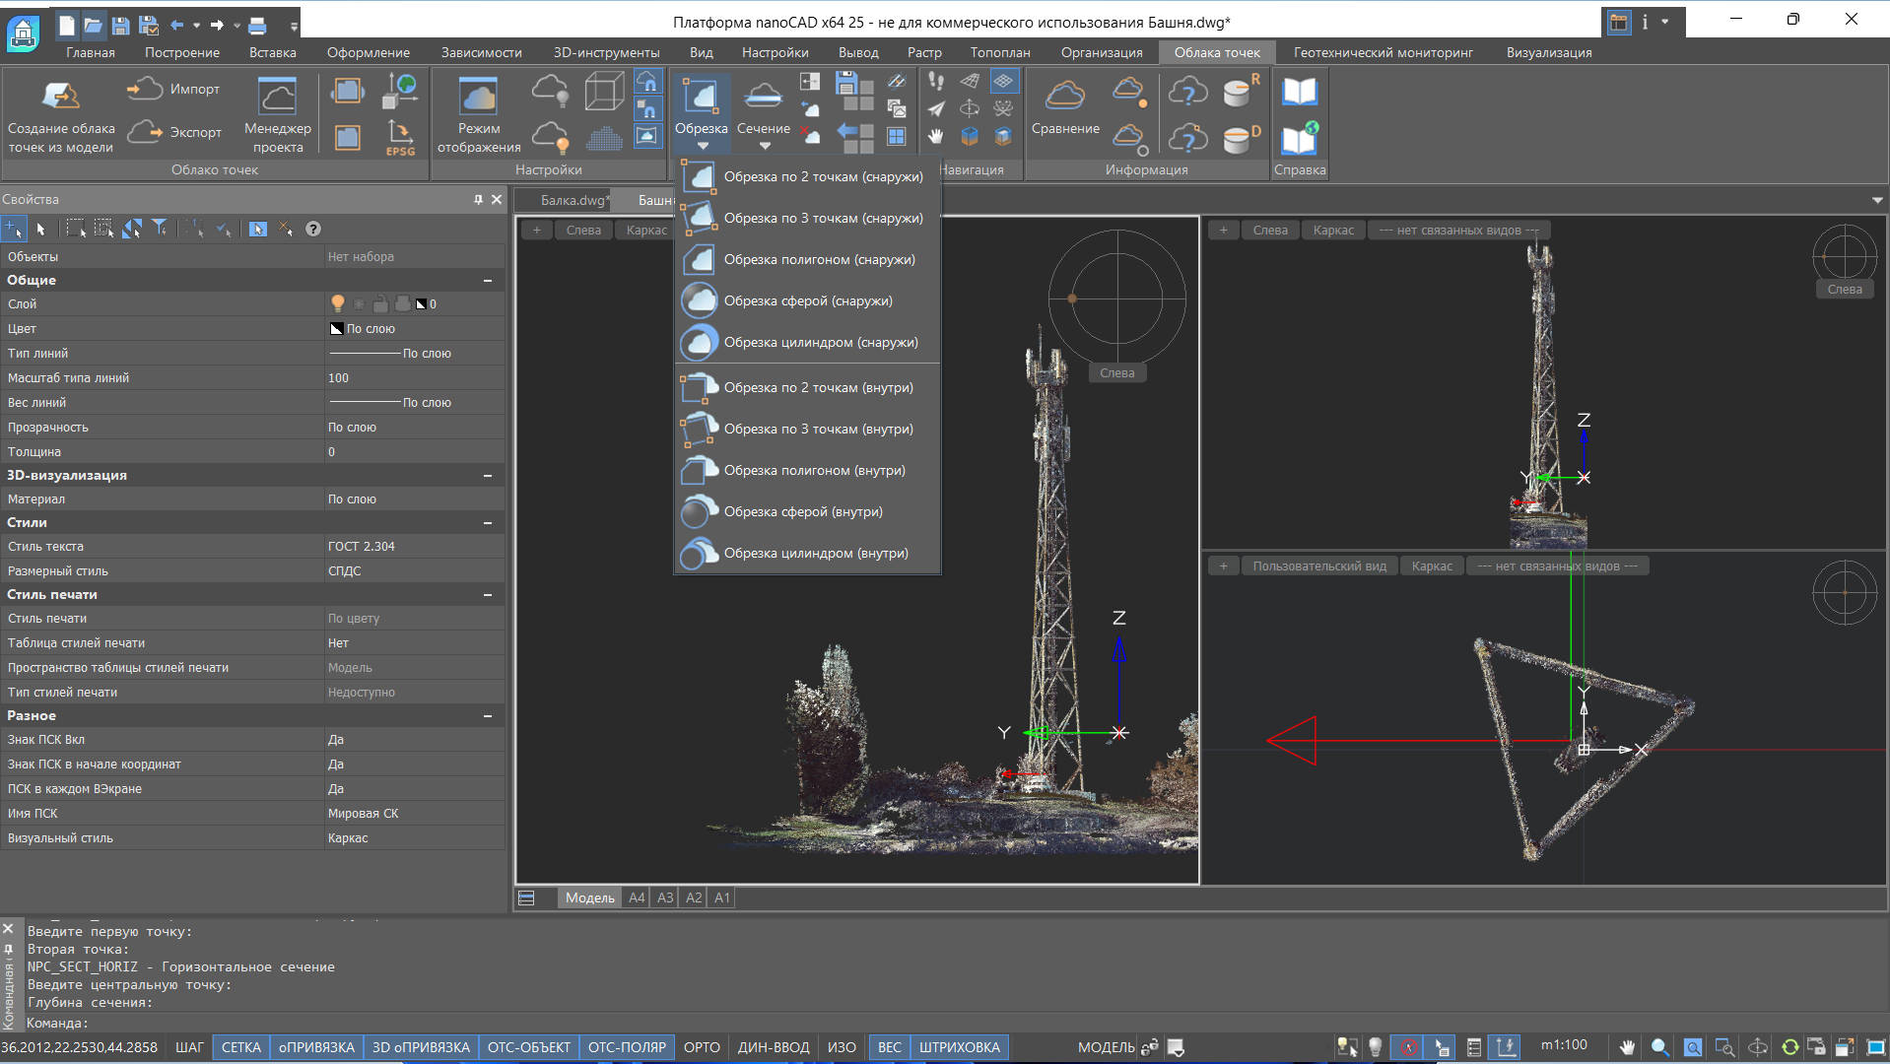Screen dimensions: 1890x1064
Task: Disable оПРИВЯЗКА object snap toggle
Action: pyautogui.click(x=316, y=1047)
